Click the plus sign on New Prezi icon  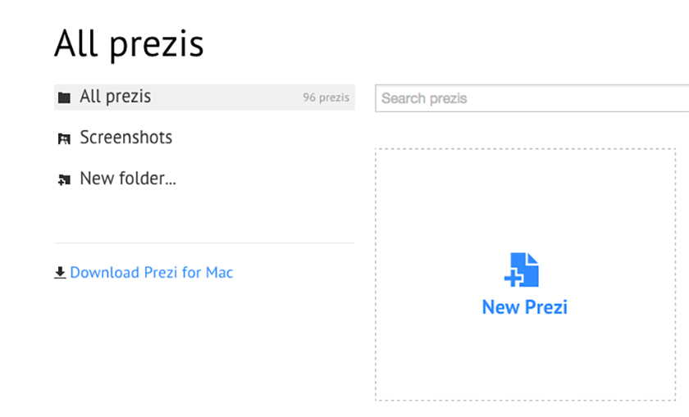[513, 278]
